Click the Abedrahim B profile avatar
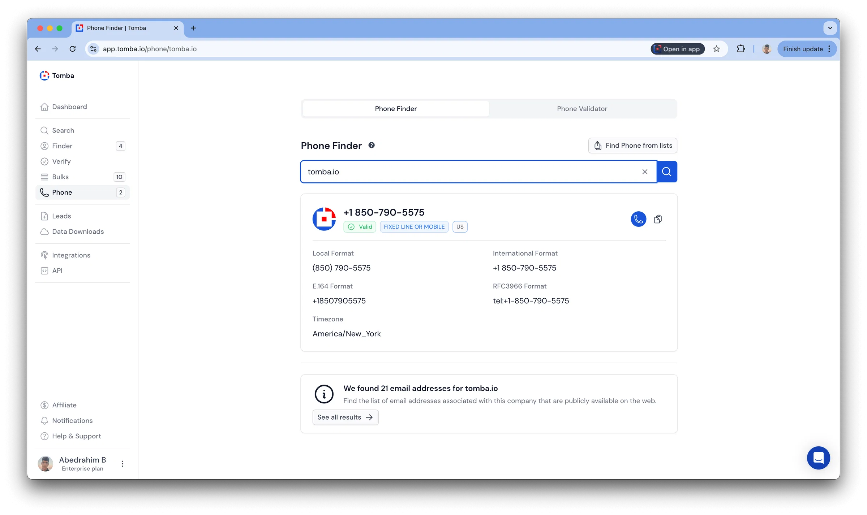867x515 pixels. [x=46, y=464]
